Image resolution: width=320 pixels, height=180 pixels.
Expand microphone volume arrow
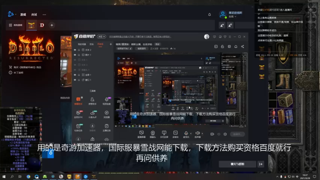click(191, 134)
